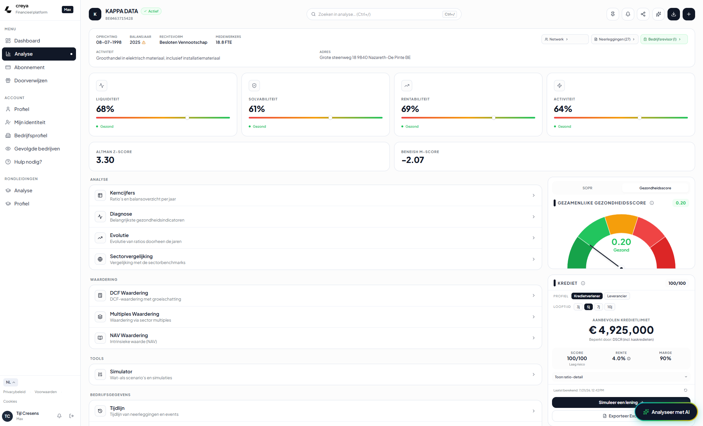The height and width of the screenshot is (426, 703).
Task: Click the balansjaar warning triangle icon
Action: click(143, 42)
